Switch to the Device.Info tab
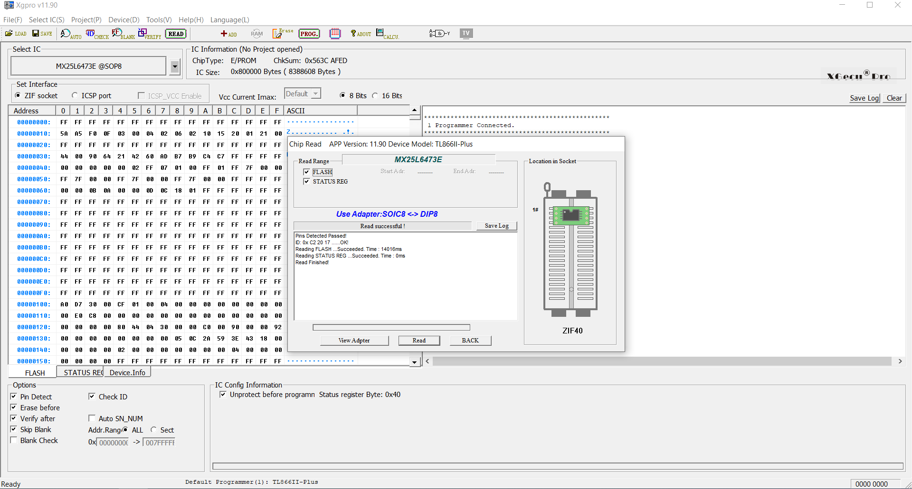Viewport: 912px width, 489px height. tap(127, 373)
